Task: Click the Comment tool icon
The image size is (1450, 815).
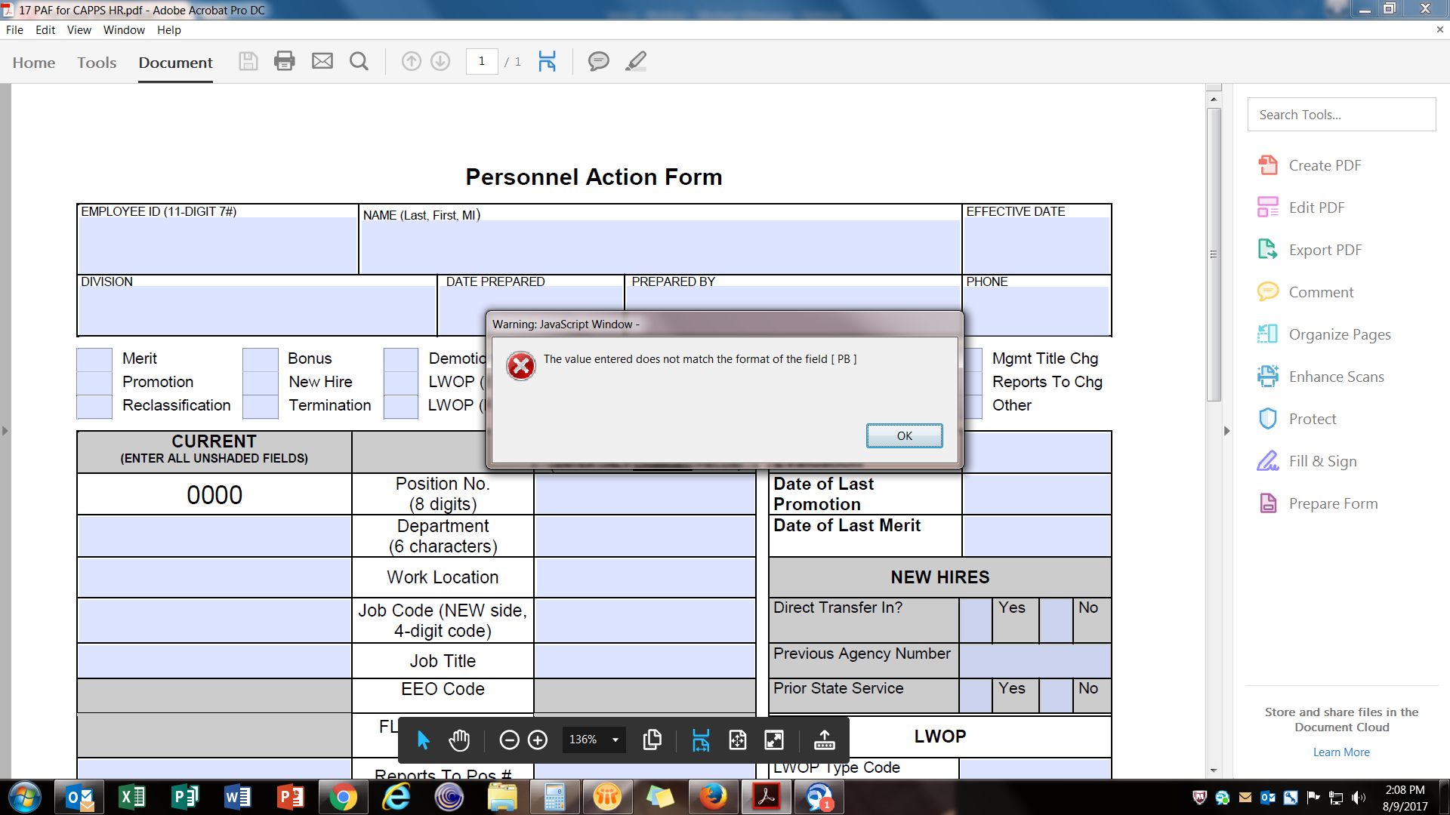Action: click(1270, 291)
